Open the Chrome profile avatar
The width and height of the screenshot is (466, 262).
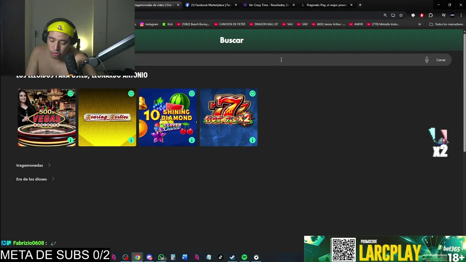pos(453,15)
